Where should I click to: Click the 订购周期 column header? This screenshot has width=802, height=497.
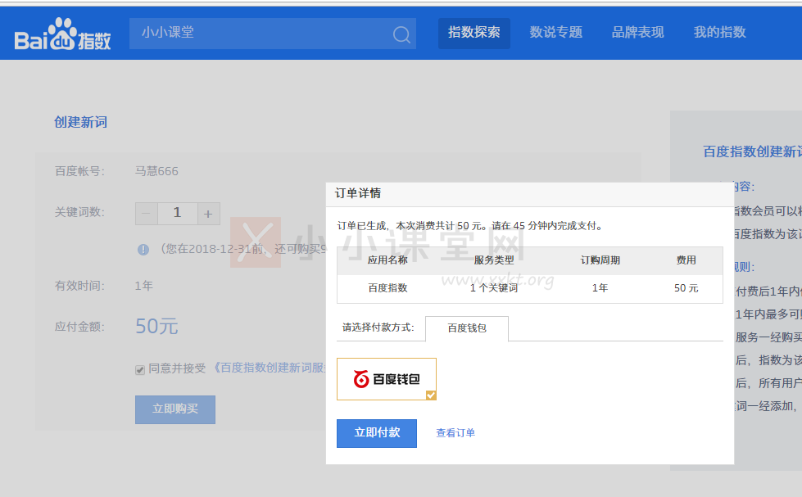600,260
